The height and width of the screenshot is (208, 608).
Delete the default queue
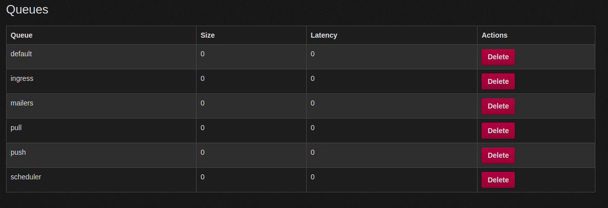[498, 57]
